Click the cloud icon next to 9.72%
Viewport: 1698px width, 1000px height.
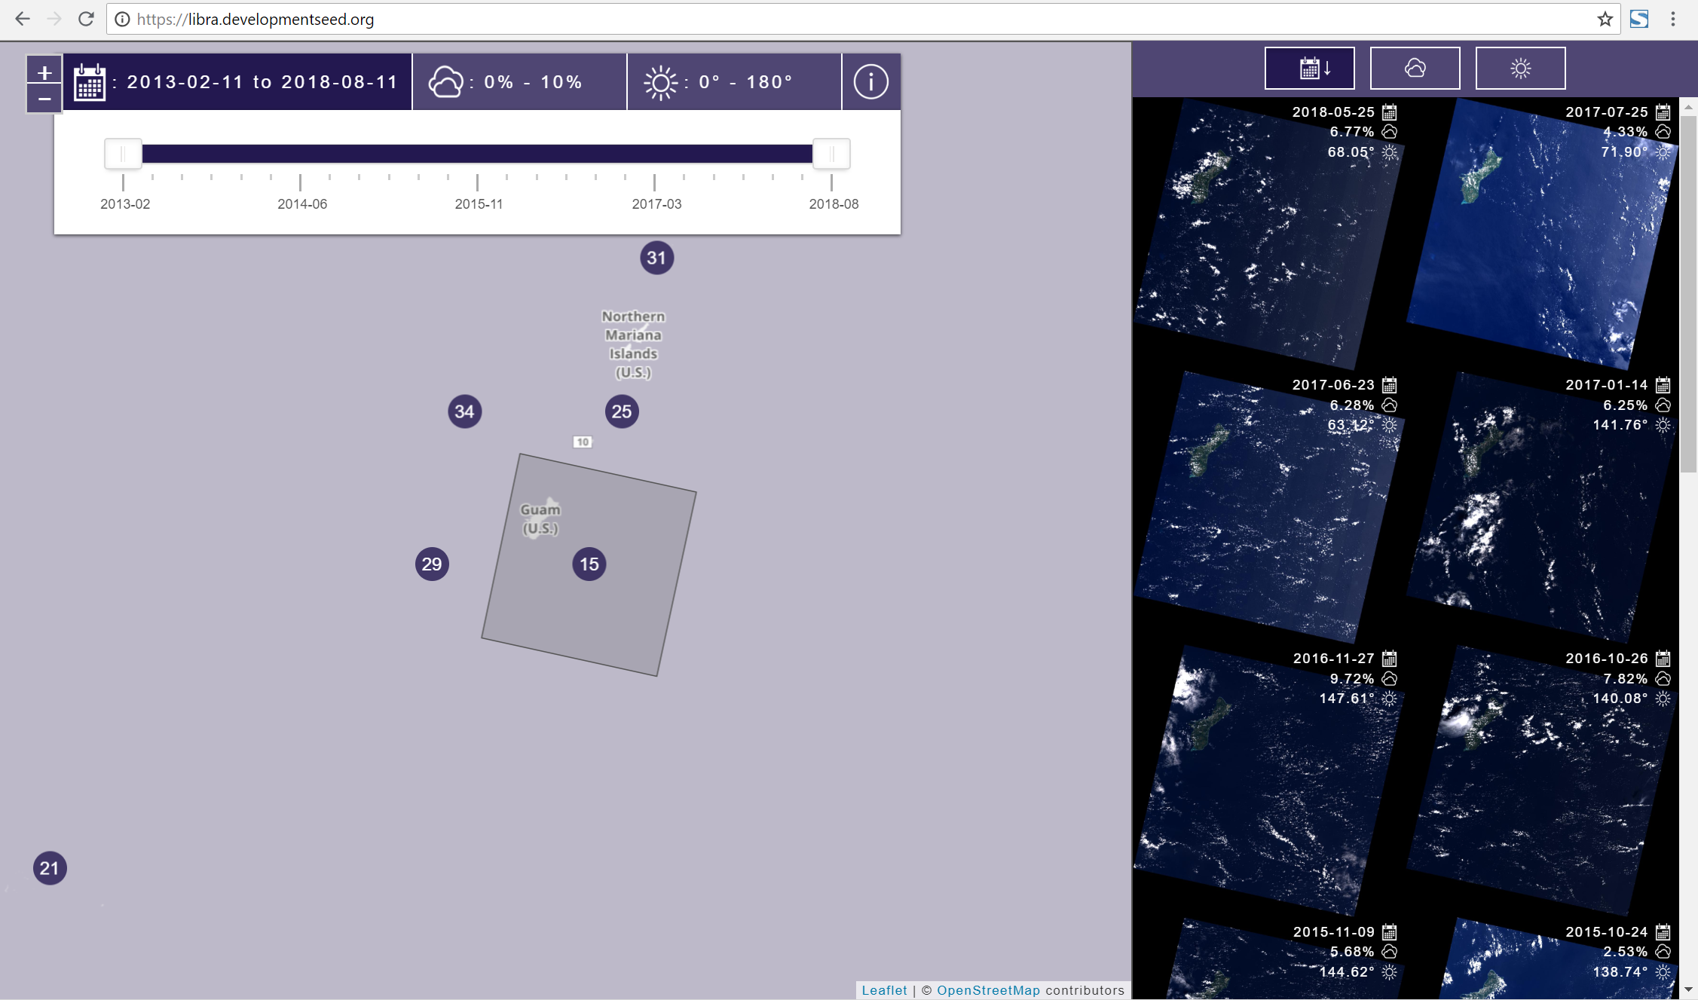[1390, 679]
